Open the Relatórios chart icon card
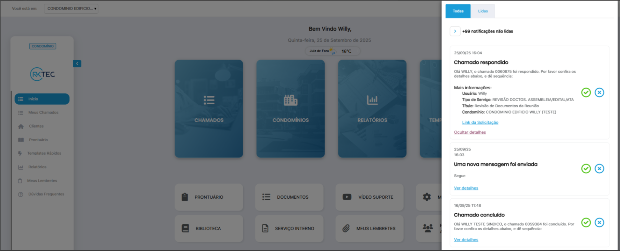 372,109
